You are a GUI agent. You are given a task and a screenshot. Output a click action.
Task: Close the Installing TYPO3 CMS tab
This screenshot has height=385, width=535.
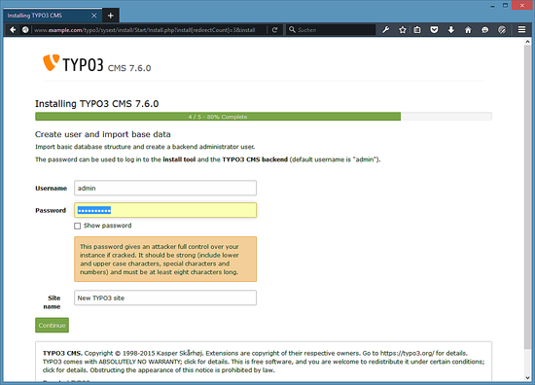94,16
